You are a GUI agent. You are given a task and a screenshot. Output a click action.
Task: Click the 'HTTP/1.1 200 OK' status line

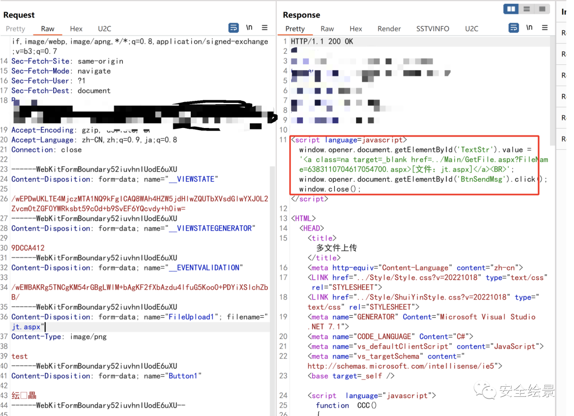pyautogui.click(x=322, y=41)
